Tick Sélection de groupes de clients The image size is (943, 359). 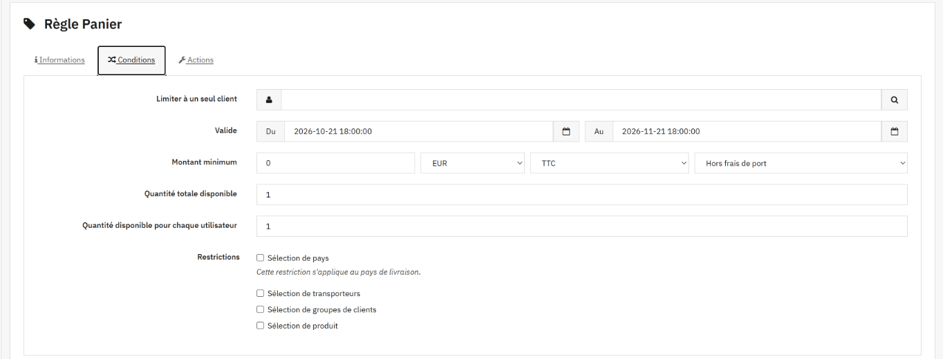261,309
